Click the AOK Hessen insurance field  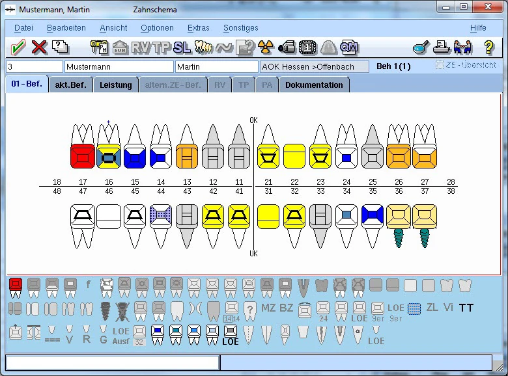click(x=314, y=66)
